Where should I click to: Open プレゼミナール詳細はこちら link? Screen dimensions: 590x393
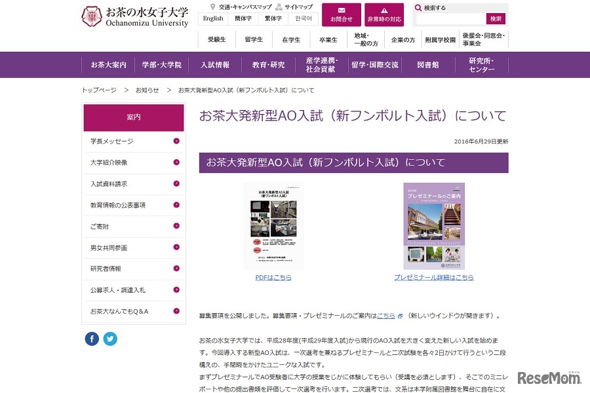click(434, 278)
